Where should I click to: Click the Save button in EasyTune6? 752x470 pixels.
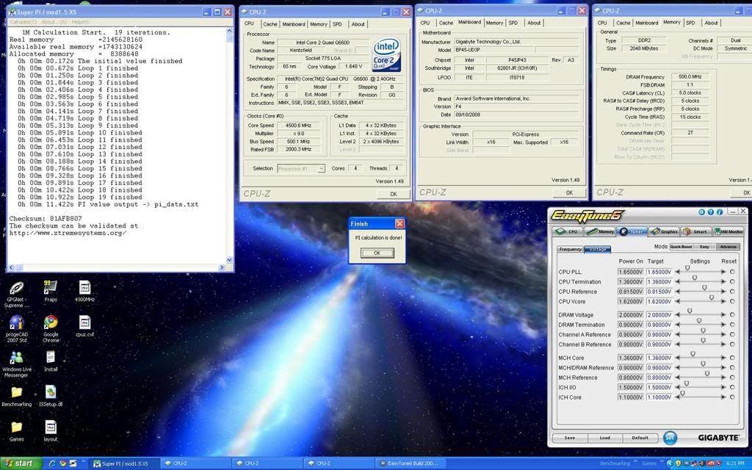(570, 438)
